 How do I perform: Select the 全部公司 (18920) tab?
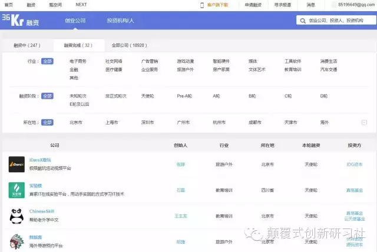coord(130,45)
